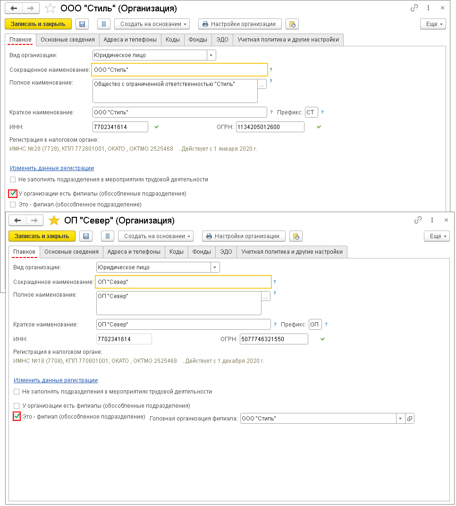Image resolution: width=456 pixels, height=506 pixels.
Task: Open Фонды tab in ООО "Стиль" window
Action: (198, 40)
